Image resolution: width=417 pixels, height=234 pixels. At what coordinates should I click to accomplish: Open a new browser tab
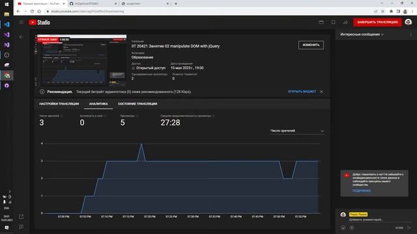176,4
